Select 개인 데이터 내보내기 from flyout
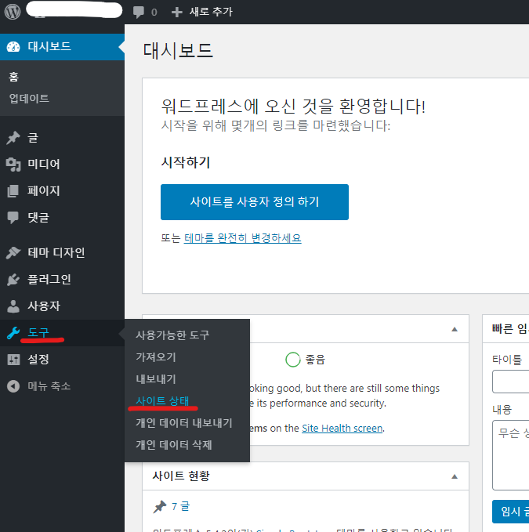529x532 pixels. coord(184,423)
